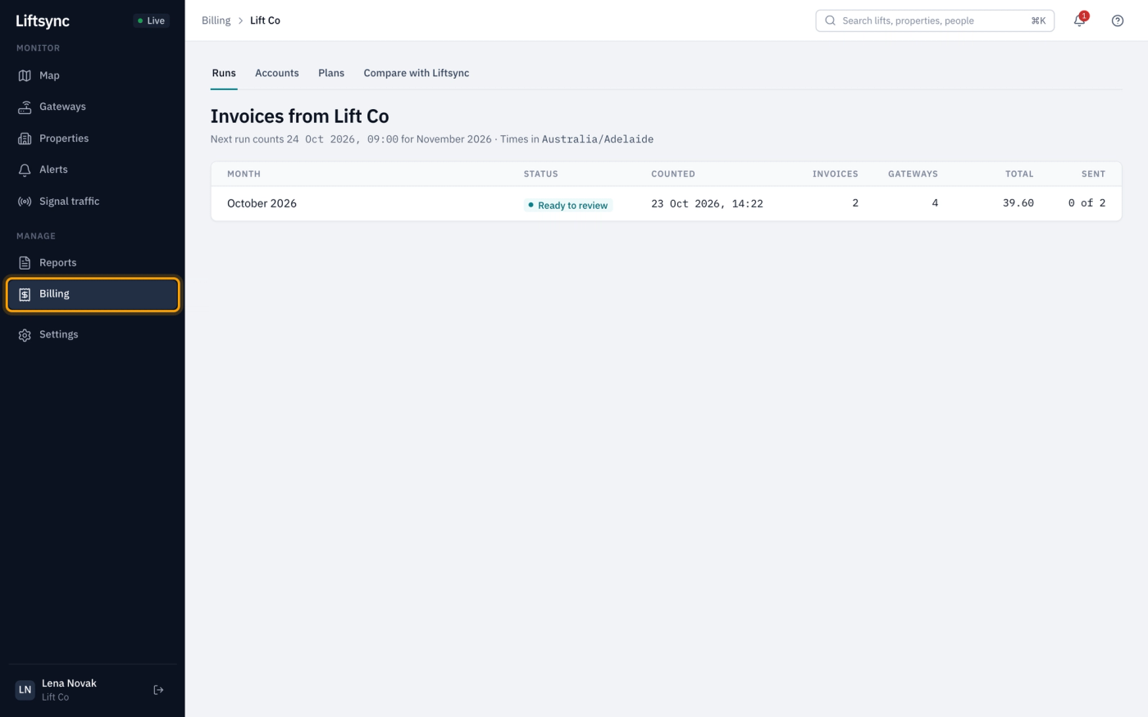This screenshot has height=717, width=1148.
Task: Click the Australia/Adelaide timezone text
Action: tap(598, 139)
